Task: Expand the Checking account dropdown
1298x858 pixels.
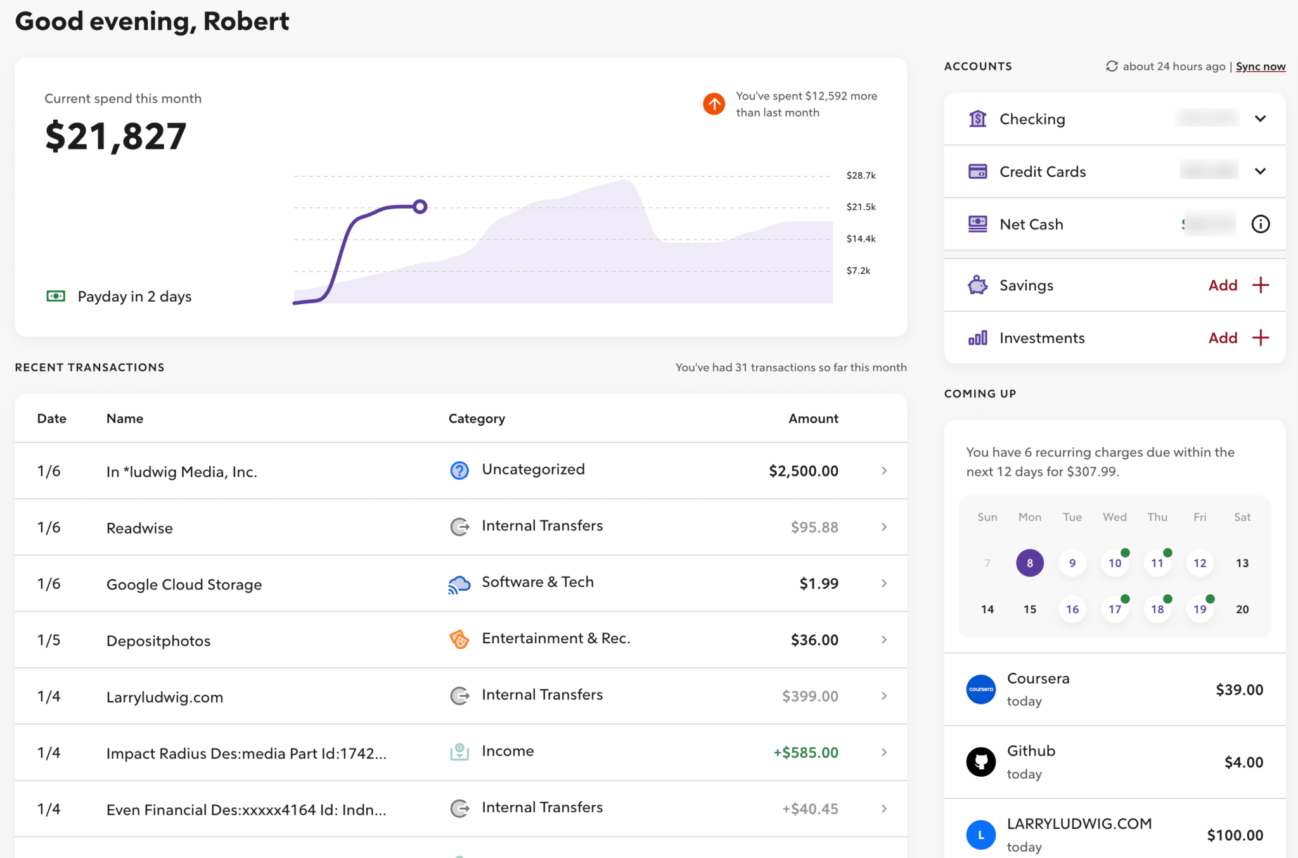Action: [1261, 118]
